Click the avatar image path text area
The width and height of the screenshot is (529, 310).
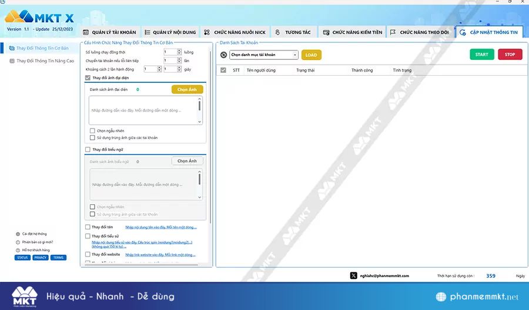pyautogui.click(x=143, y=110)
